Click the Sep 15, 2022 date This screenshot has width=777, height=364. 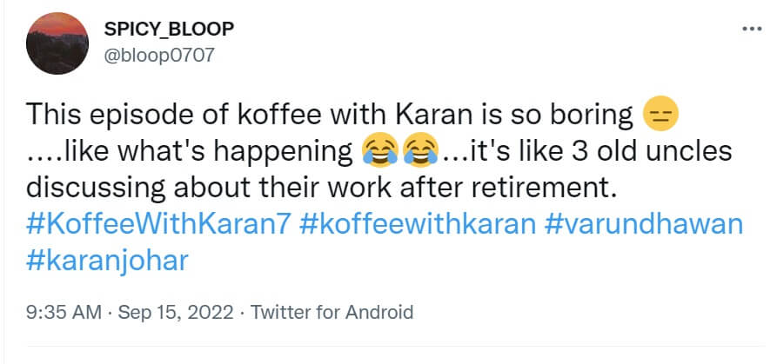[x=176, y=312]
